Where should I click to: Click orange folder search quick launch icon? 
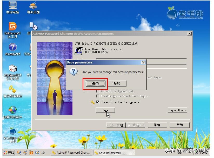[31, 153]
